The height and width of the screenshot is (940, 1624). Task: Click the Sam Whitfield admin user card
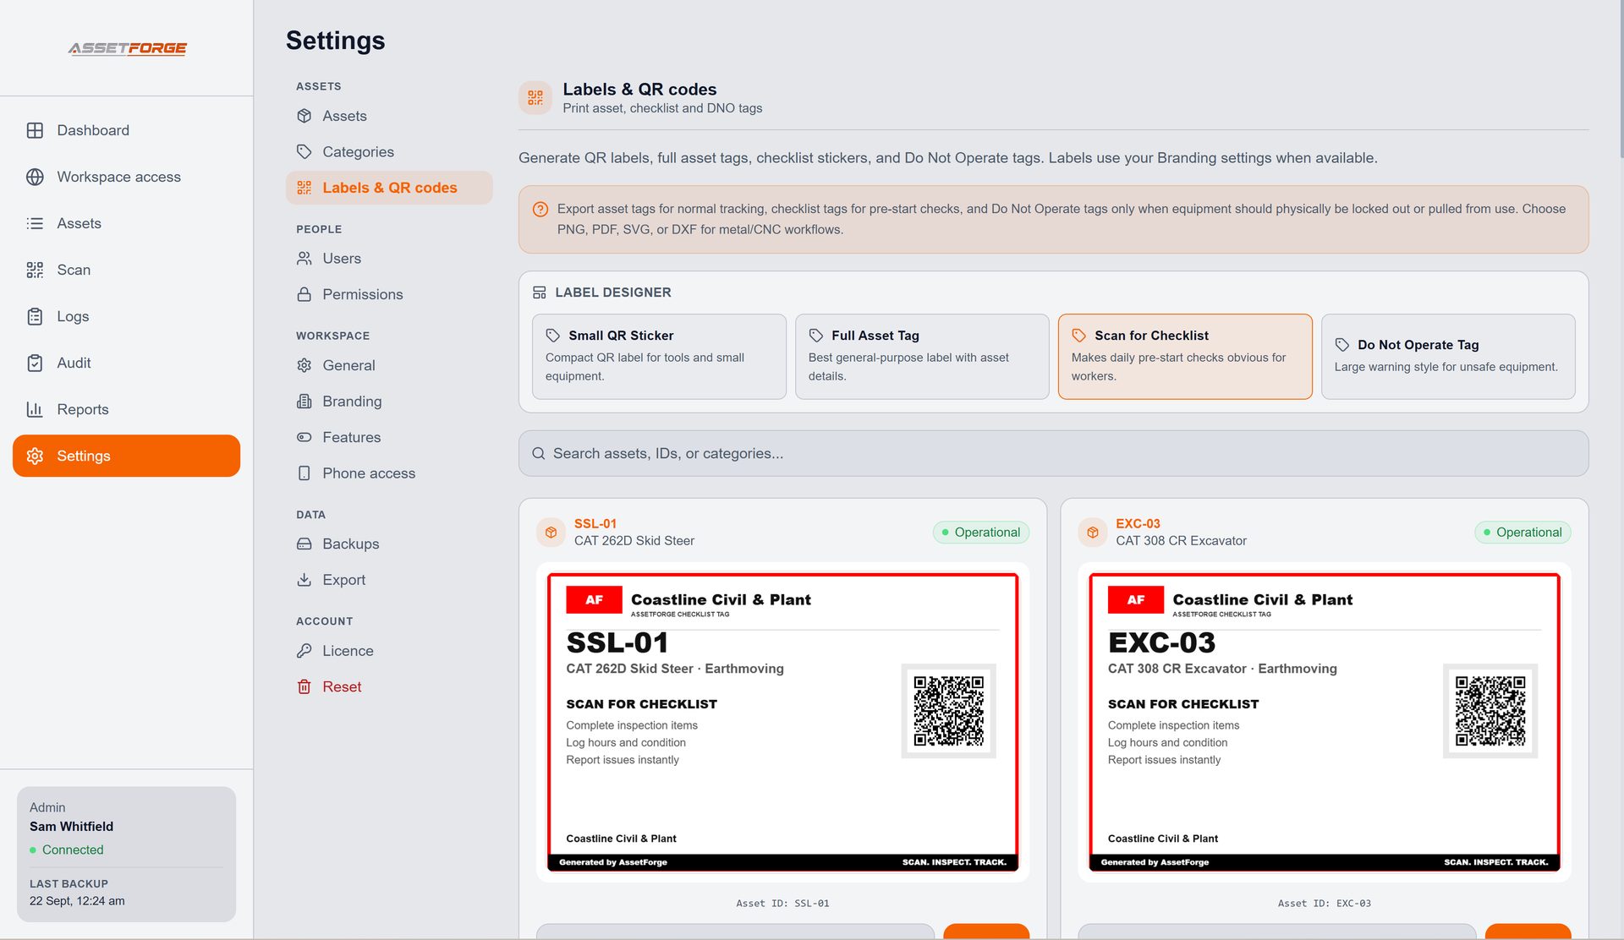point(126,854)
